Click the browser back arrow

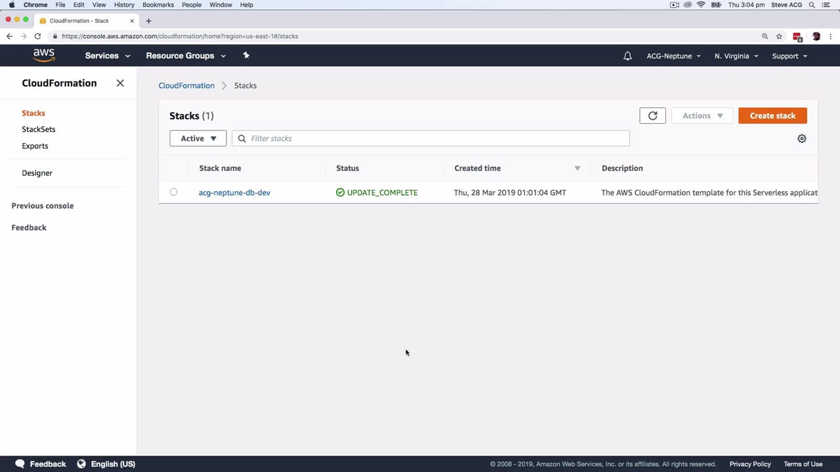pyautogui.click(x=9, y=36)
